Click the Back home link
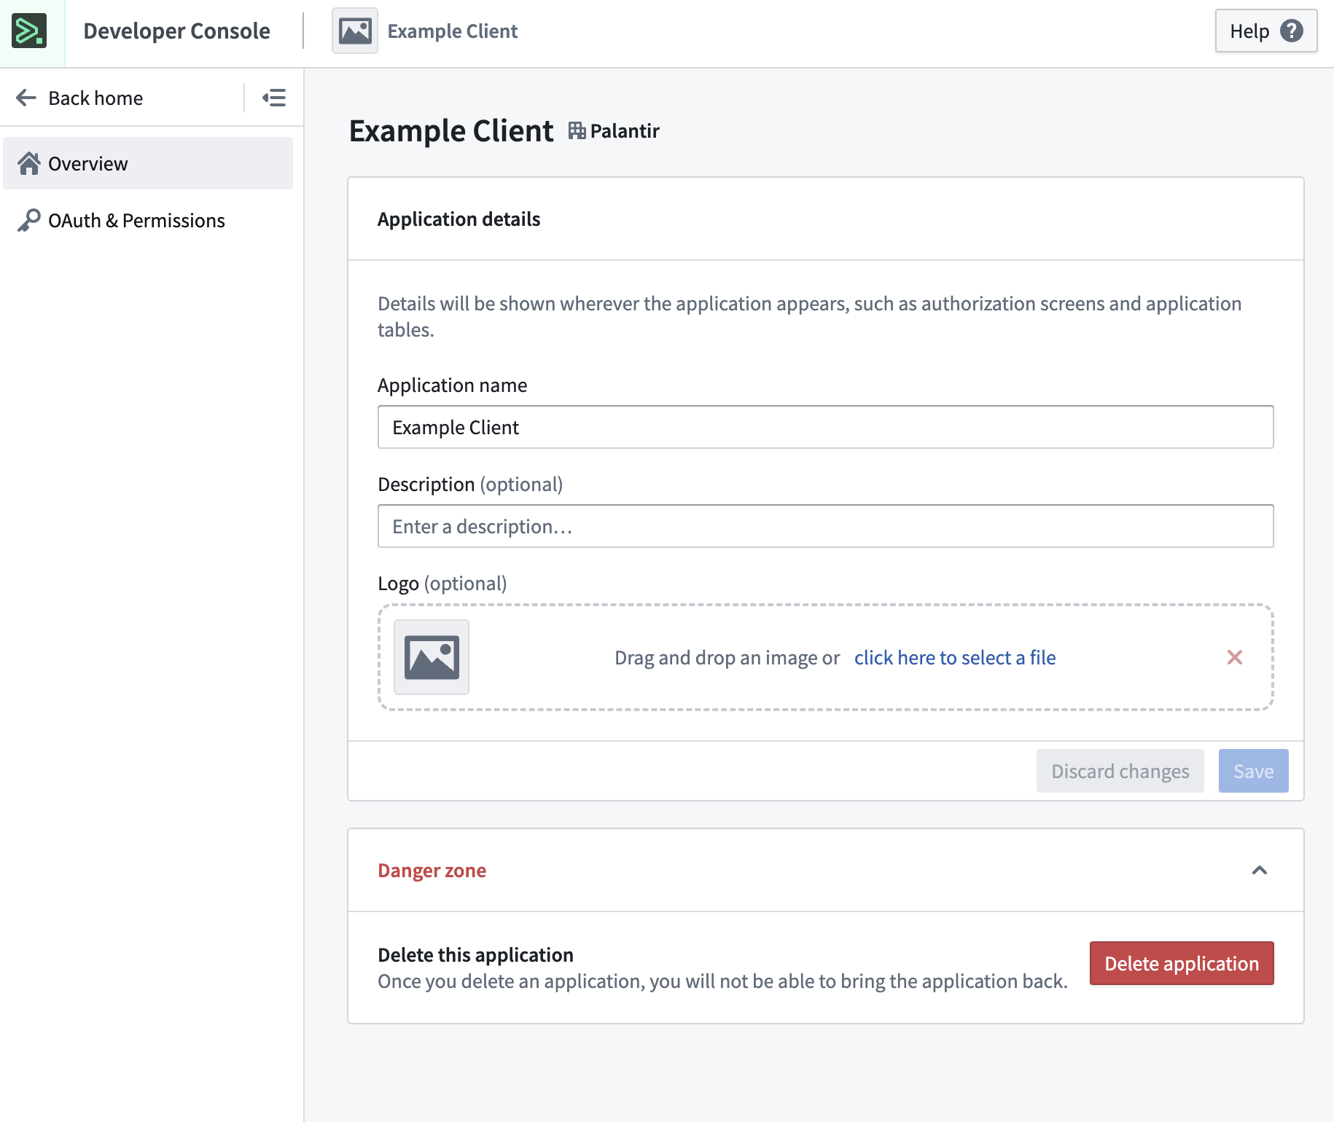The width and height of the screenshot is (1334, 1122). (95, 98)
